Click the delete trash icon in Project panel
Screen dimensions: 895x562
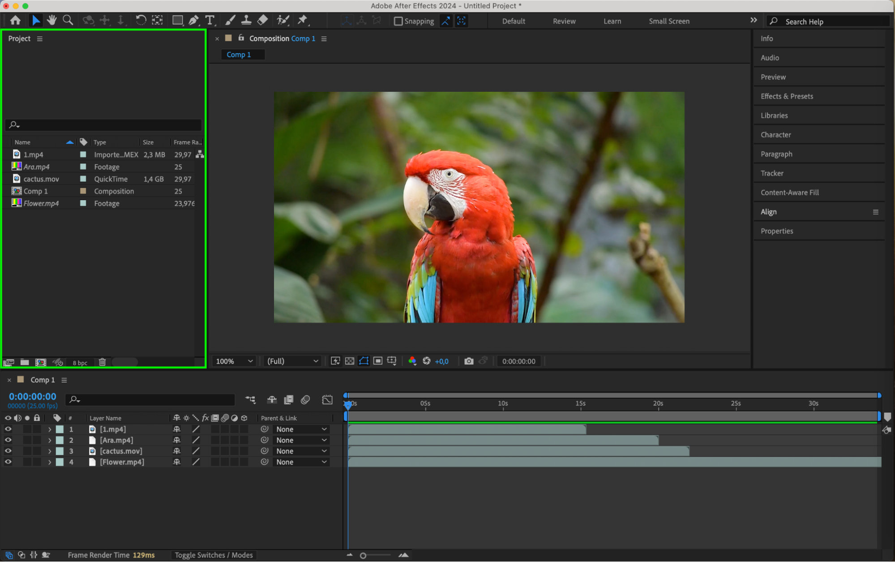coord(102,362)
